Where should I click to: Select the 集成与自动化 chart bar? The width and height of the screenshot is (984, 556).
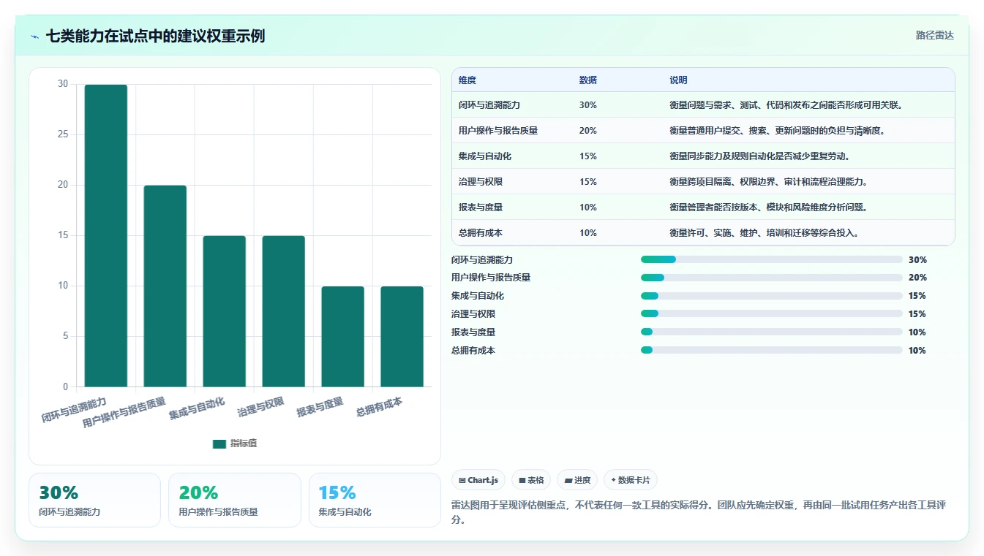pos(225,311)
